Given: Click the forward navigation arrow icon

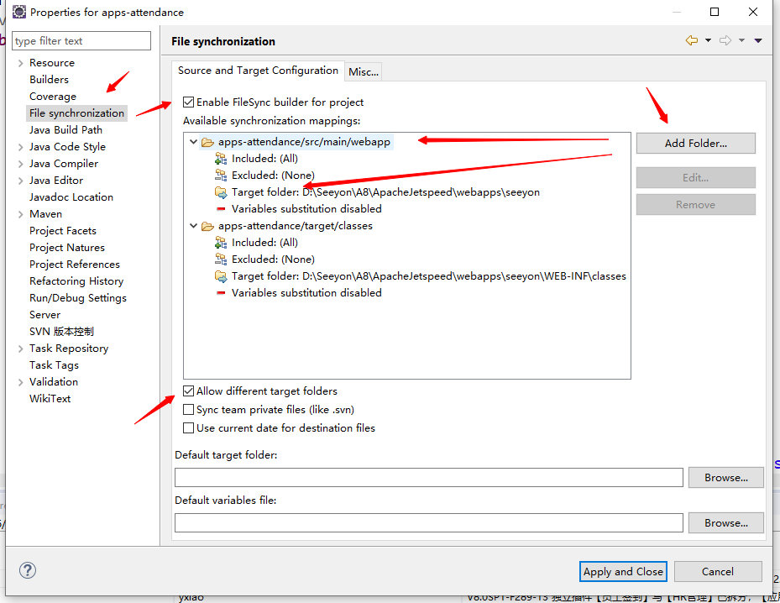Looking at the screenshot, I should pyautogui.click(x=725, y=40).
